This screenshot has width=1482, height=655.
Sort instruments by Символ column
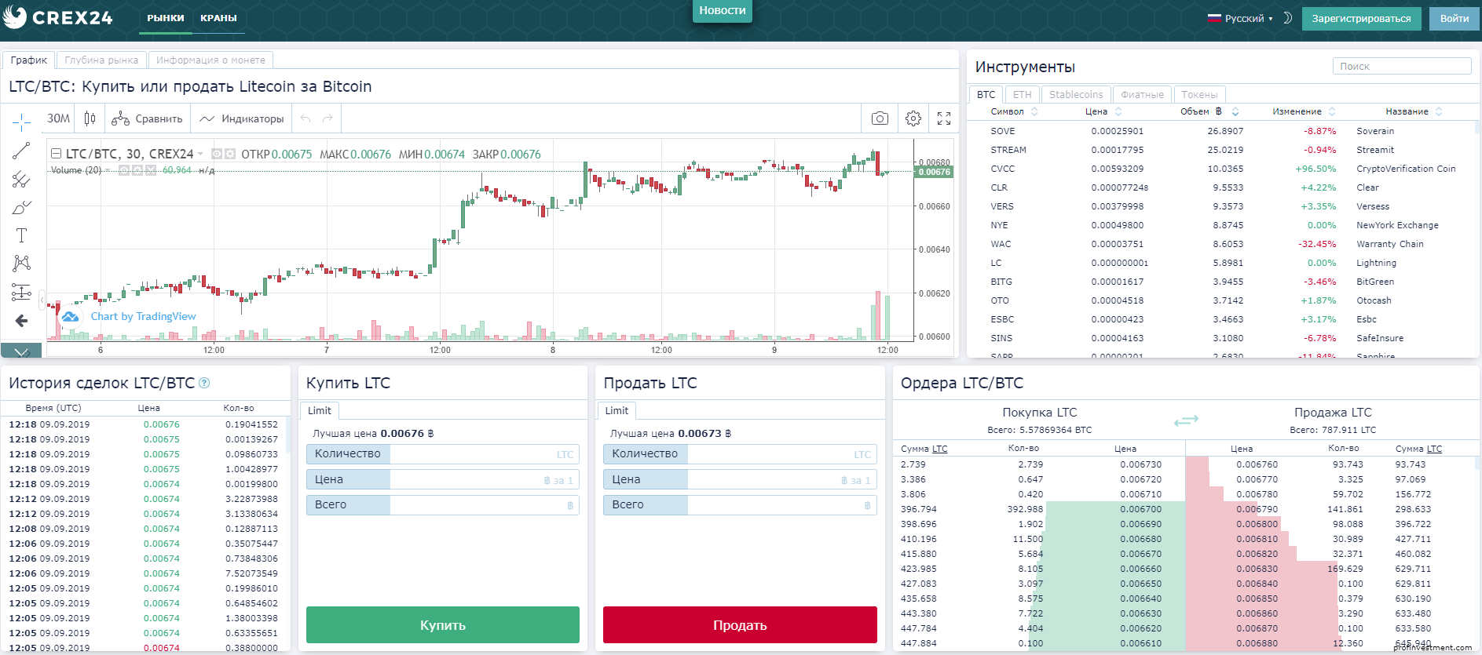(x=1014, y=111)
